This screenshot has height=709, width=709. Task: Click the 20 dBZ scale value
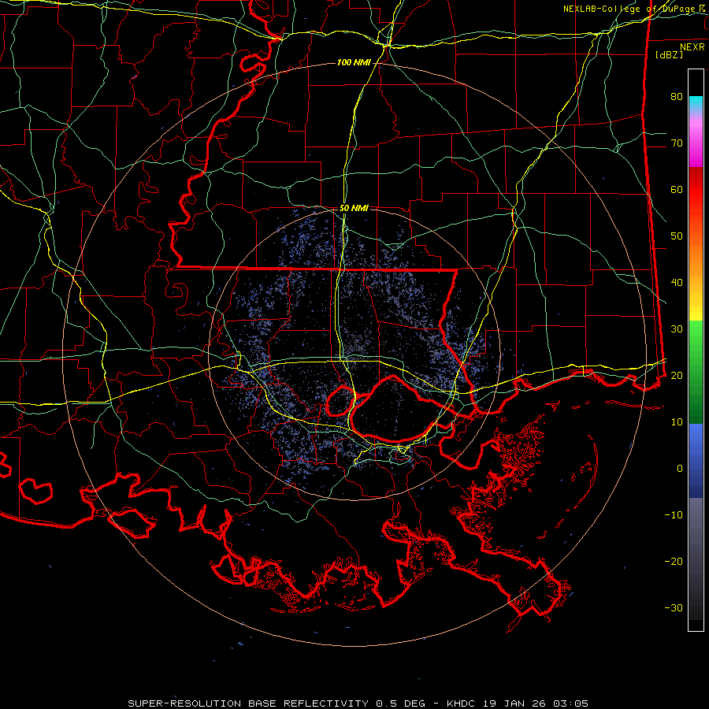click(677, 375)
